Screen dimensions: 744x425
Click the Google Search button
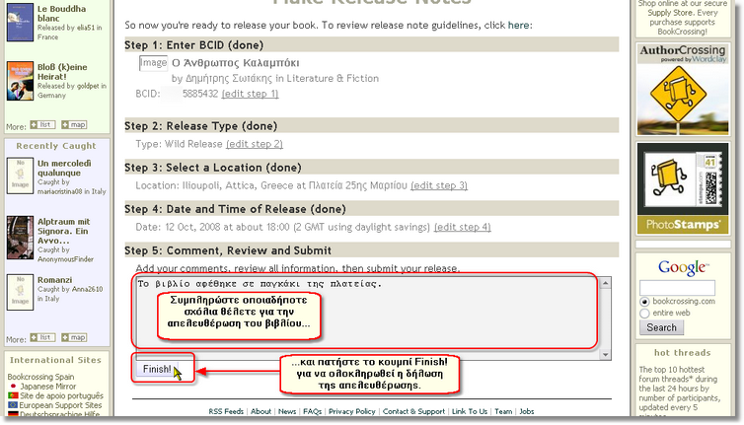click(661, 327)
